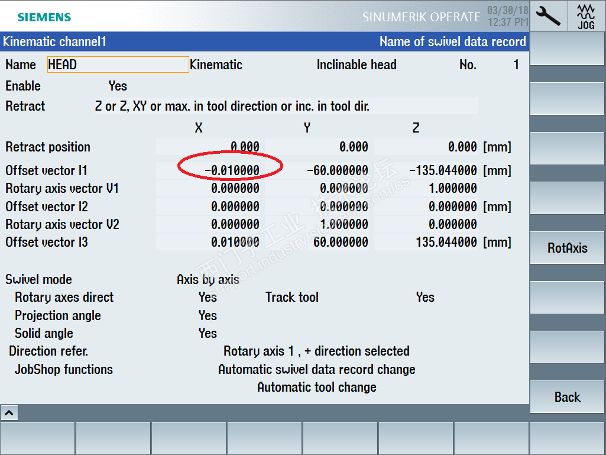Go Back using the softkey
Image resolution: width=606 pixels, height=455 pixels.
point(567,397)
